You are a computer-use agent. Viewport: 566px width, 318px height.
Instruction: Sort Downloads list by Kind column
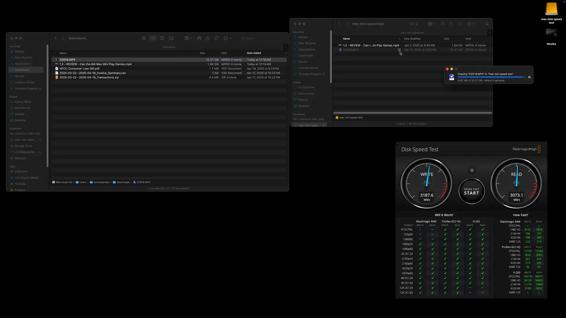coord(224,53)
